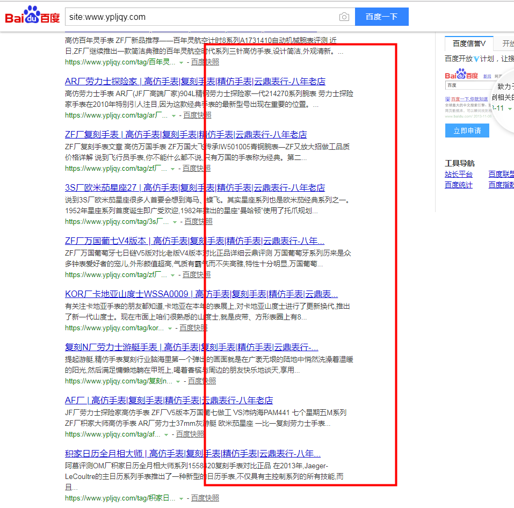Screen dimensions: 514x508
Task: Open 百度快照 for tag/ar厂 result
Action: tap(197, 115)
